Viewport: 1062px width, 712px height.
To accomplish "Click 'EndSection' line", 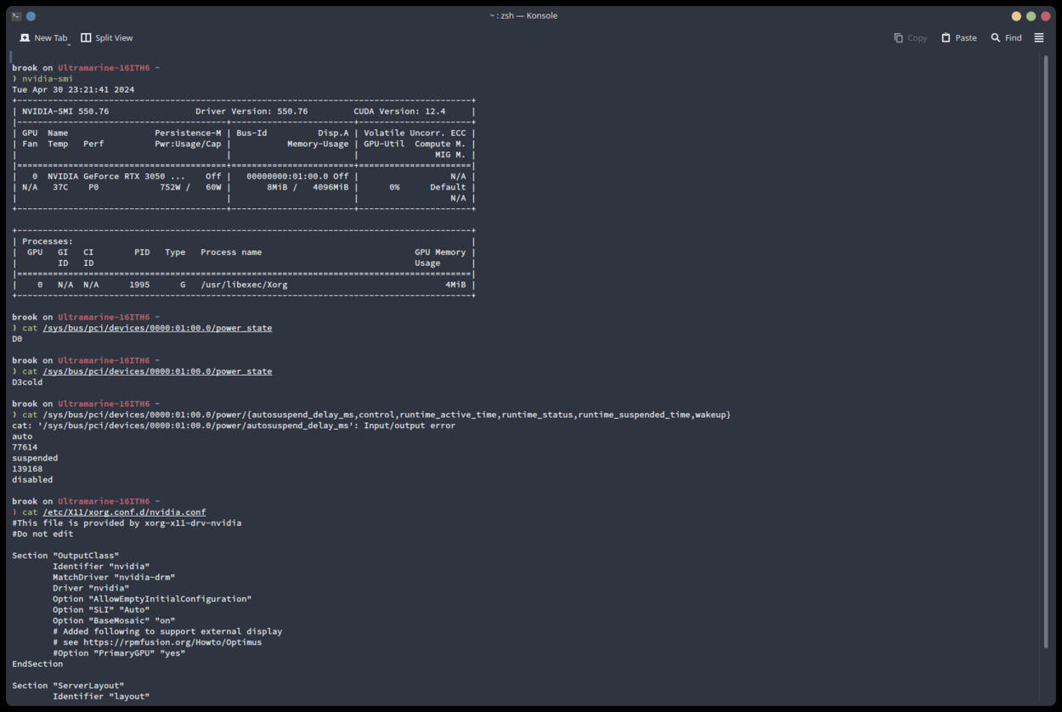I will 37,664.
